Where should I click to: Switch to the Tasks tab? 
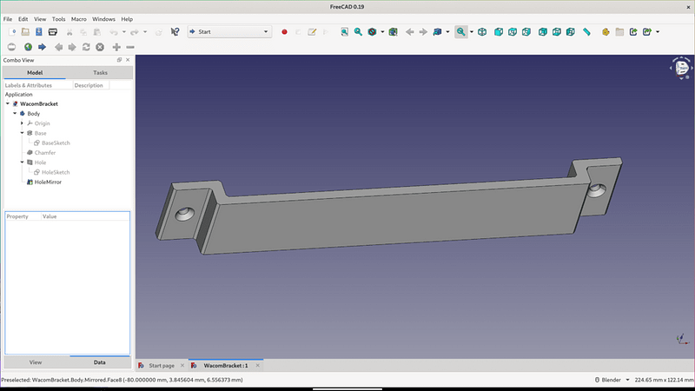(100, 73)
